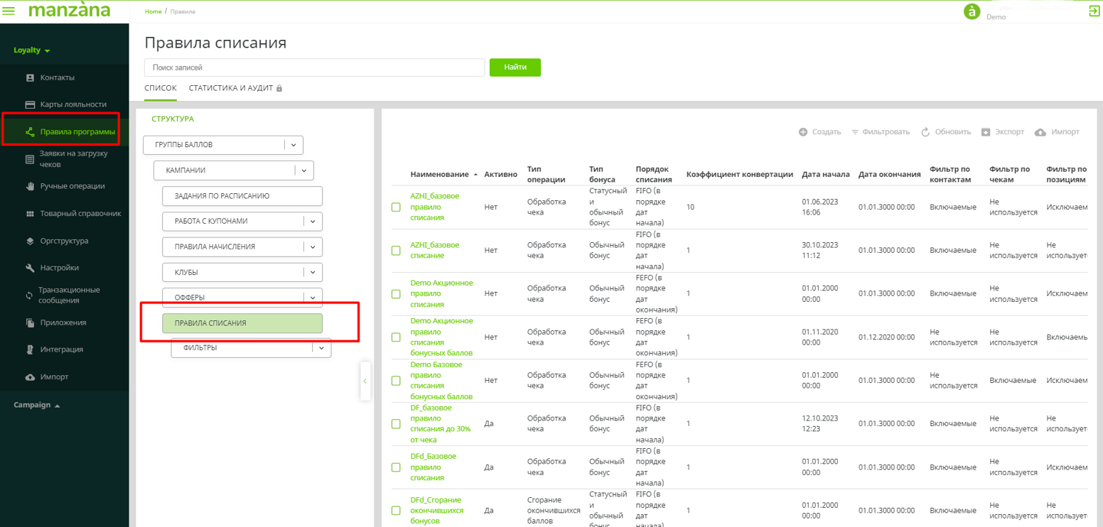The height and width of the screenshot is (527, 1103).
Task: Click the green Найти button
Action: (515, 67)
